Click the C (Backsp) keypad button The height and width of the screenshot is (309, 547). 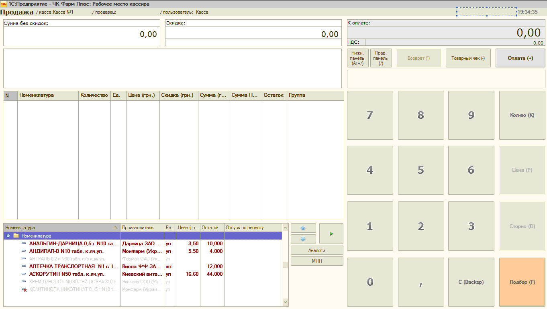(x=471, y=282)
